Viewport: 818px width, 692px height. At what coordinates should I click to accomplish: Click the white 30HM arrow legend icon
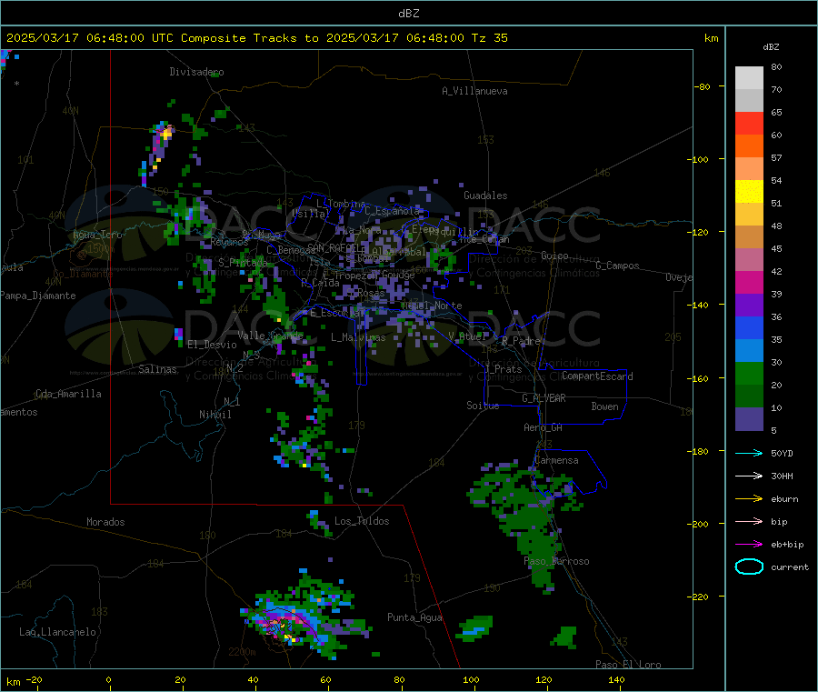749,476
